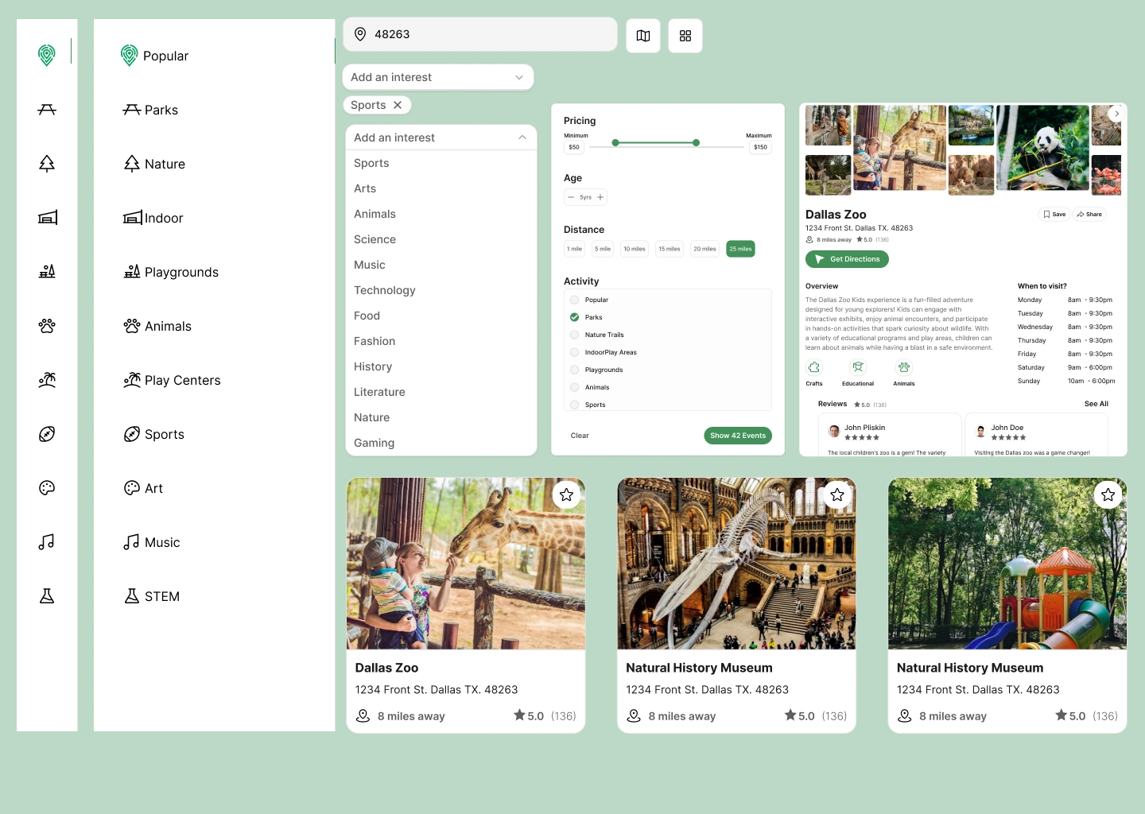Screen dimensions: 1145x814
Task: Click the palm tree Play Centers icon in the collapsed sidebar
Action: click(47, 380)
